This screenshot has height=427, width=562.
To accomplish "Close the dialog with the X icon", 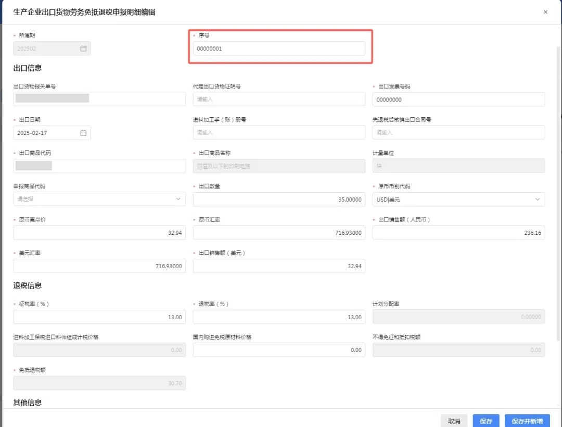I will point(545,12).
